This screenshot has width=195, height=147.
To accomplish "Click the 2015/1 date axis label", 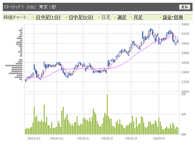I will [x=83, y=138].
